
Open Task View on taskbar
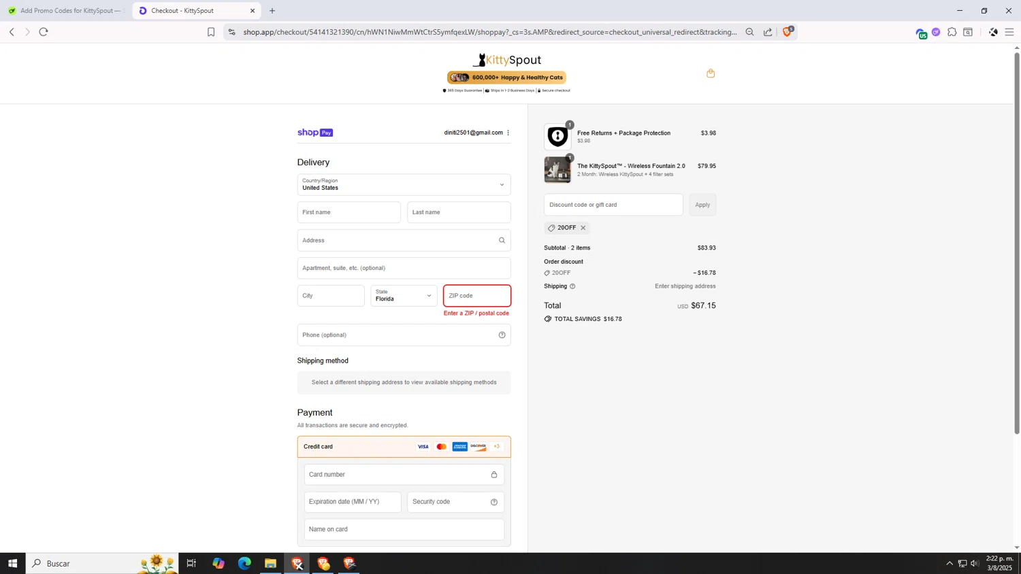tap(191, 563)
